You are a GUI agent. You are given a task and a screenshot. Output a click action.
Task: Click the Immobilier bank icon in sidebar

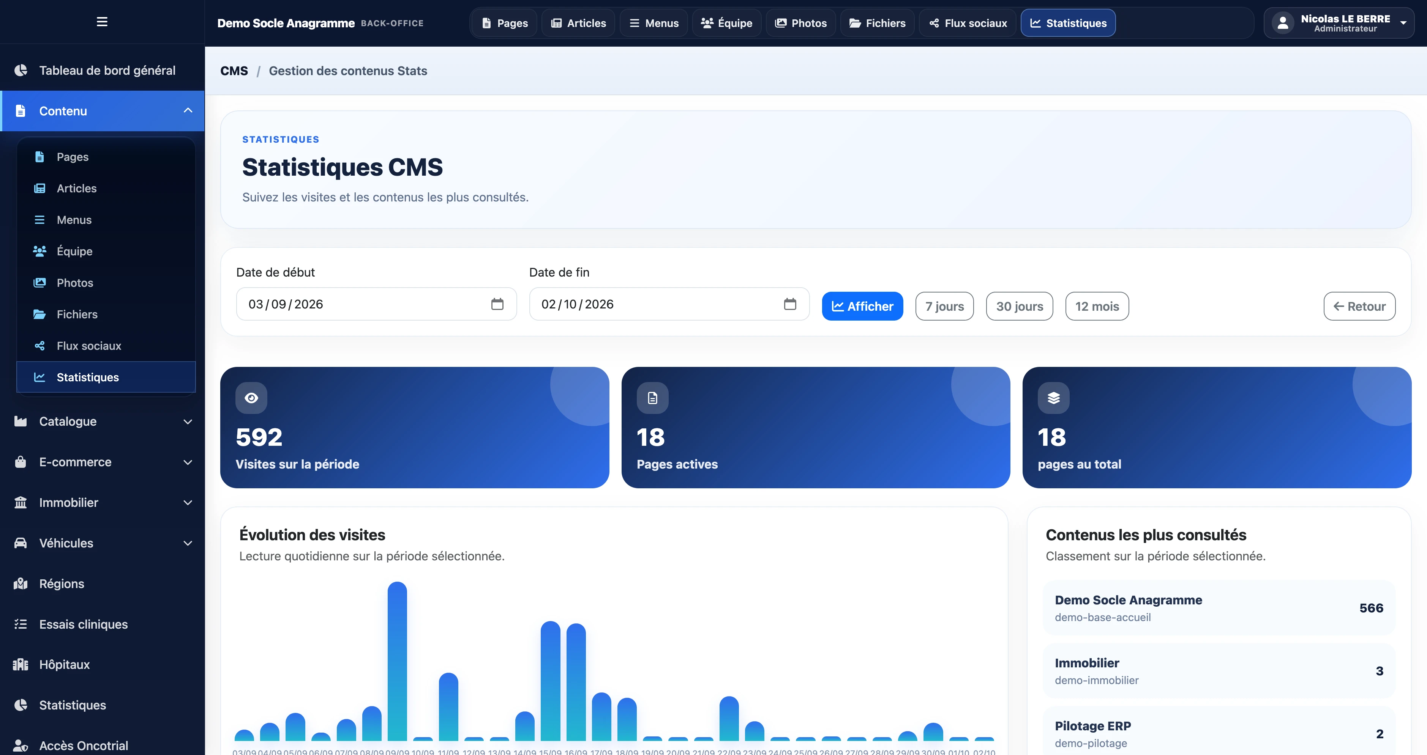pos(21,503)
